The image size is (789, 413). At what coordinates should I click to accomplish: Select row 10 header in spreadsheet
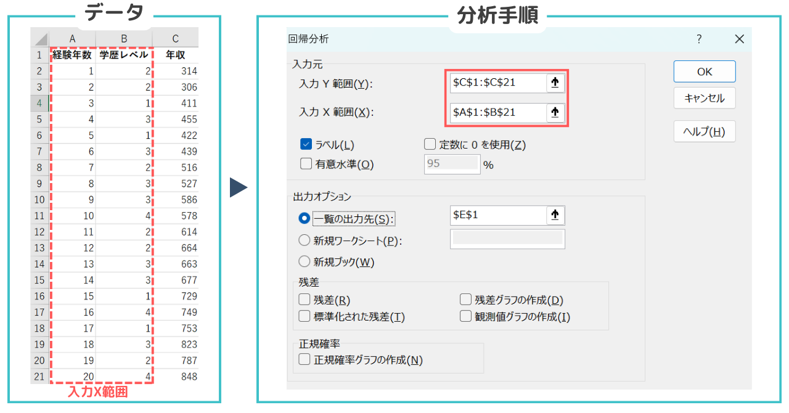click(x=39, y=200)
